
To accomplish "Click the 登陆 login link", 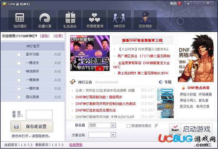I will tap(45, 36).
